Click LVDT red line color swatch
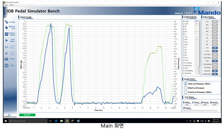 tap(196, 24)
